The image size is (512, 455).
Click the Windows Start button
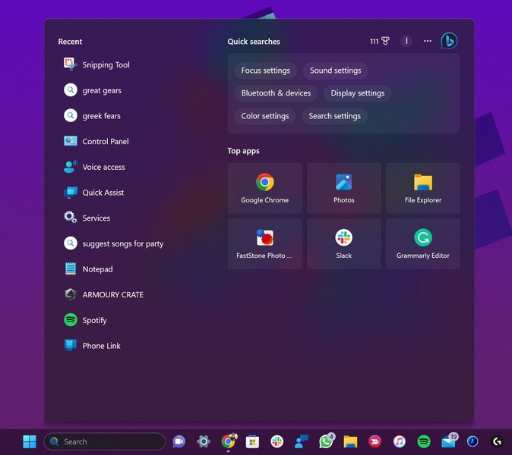[30, 441]
